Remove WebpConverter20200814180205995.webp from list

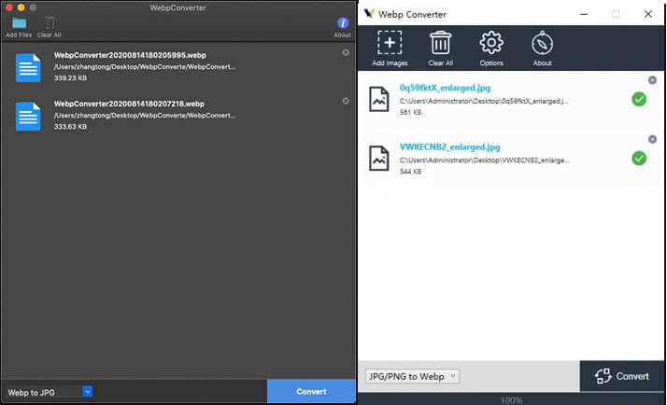(346, 52)
